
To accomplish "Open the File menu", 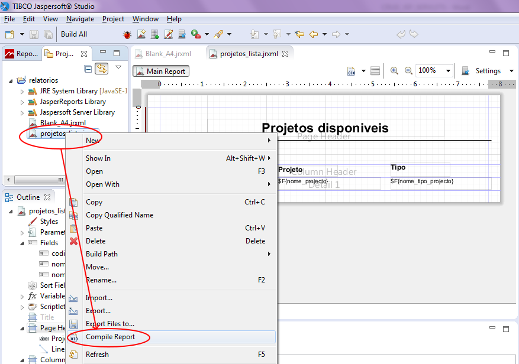I will [x=9, y=19].
